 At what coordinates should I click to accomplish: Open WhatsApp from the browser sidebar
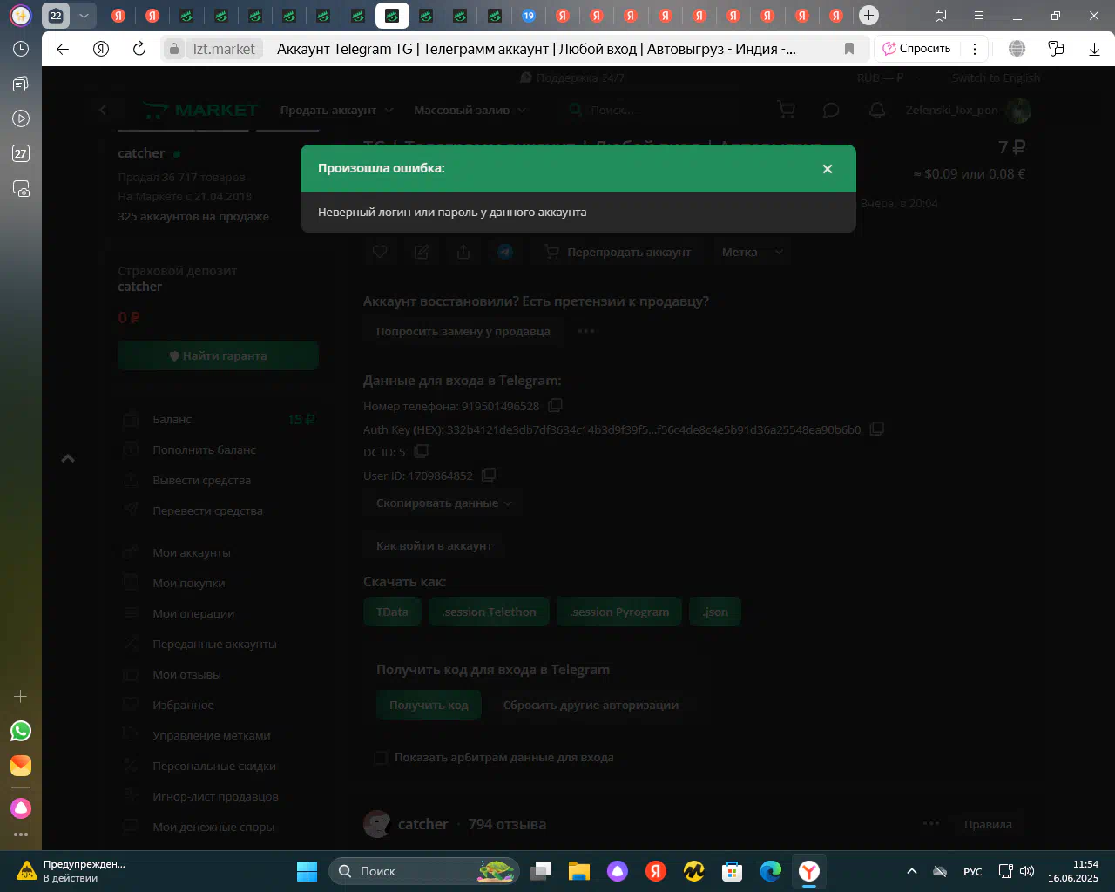tap(21, 731)
